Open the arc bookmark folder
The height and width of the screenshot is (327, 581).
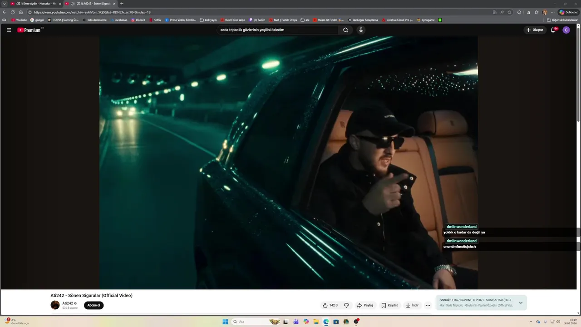tap(305, 20)
